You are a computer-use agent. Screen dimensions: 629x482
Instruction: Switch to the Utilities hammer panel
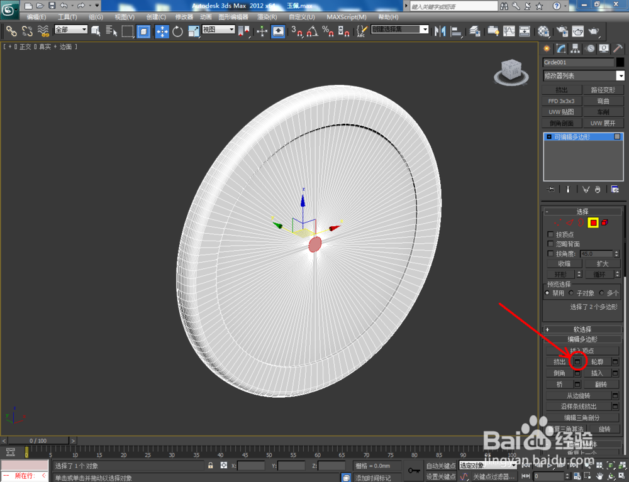click(618, 48)
